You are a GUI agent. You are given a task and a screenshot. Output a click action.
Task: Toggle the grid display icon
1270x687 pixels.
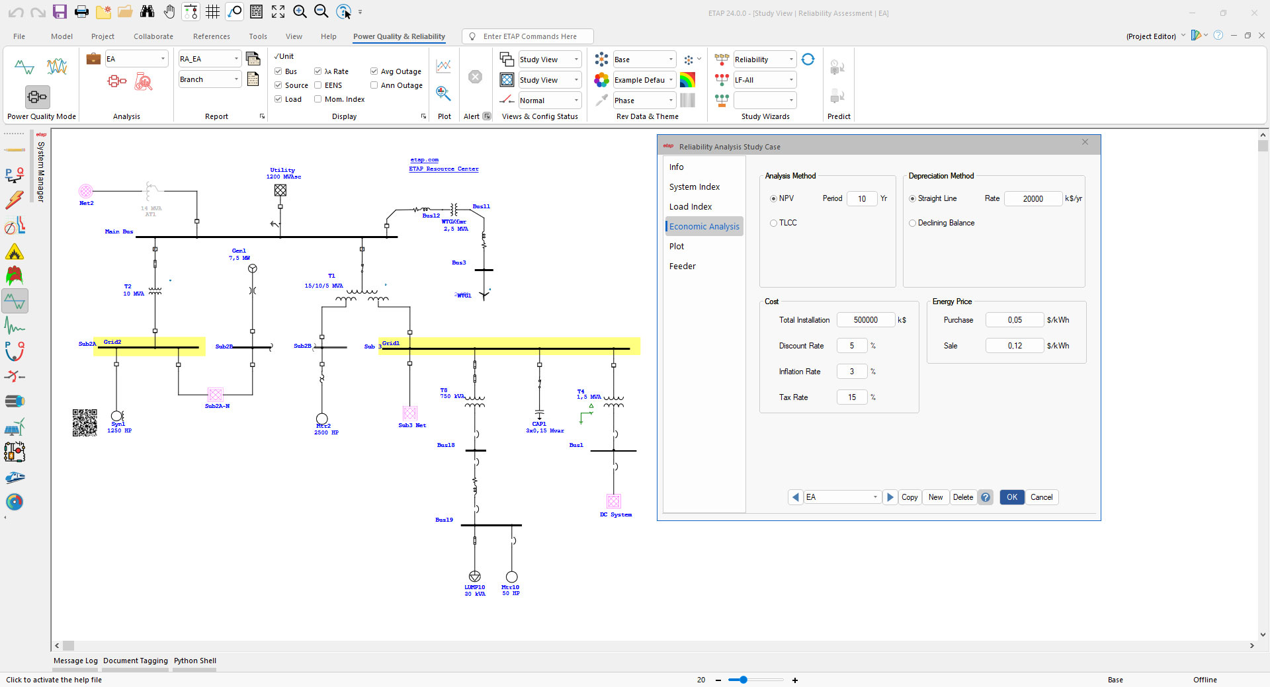tap(212, 12)
